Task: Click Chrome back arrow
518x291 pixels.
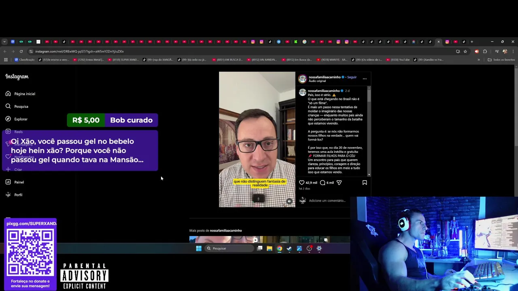Action: (5, 51)
